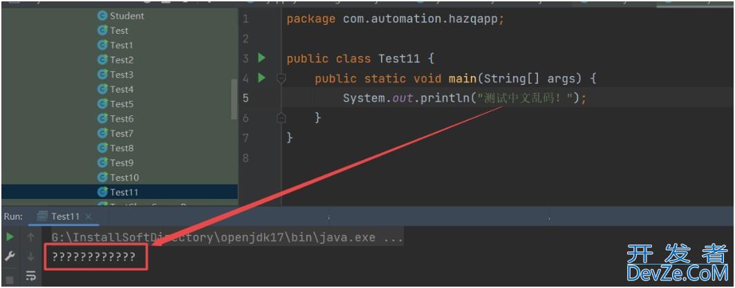The height and width of the screenshot is (288, 735).
Task: Click the Student class icon in project tree
Action: tap(103, 15)
